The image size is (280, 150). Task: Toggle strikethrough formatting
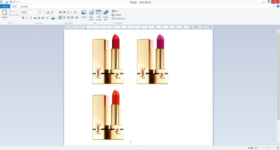[x=35, y=18]
